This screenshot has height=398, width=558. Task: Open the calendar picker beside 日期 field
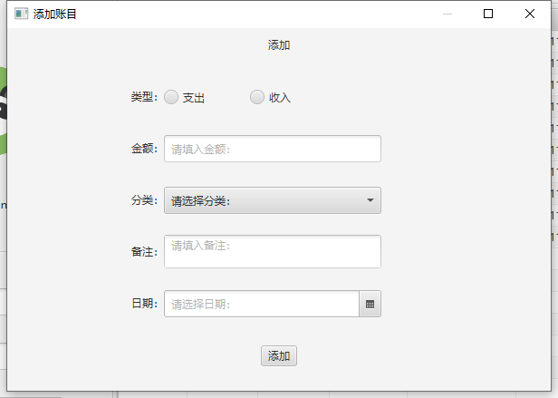[x=370, y=304]
